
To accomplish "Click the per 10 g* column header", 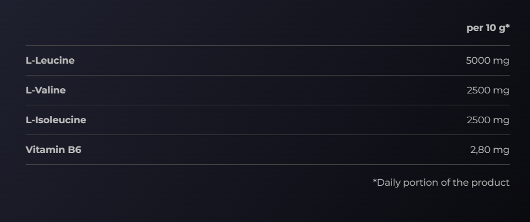I will pos(488,28).
